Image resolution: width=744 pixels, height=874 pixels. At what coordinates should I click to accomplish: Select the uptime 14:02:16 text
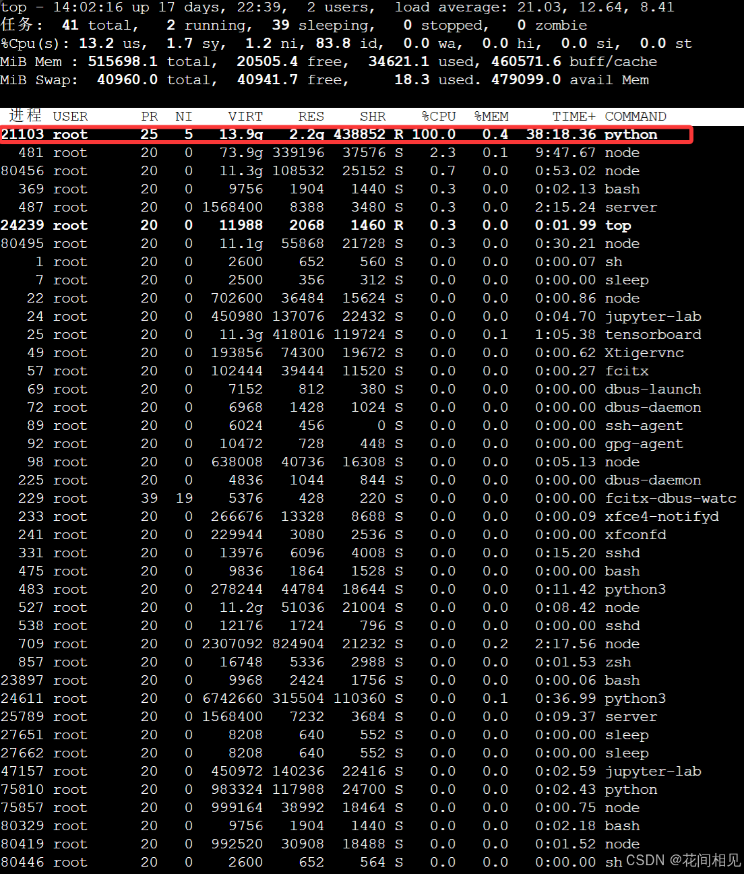88,7
